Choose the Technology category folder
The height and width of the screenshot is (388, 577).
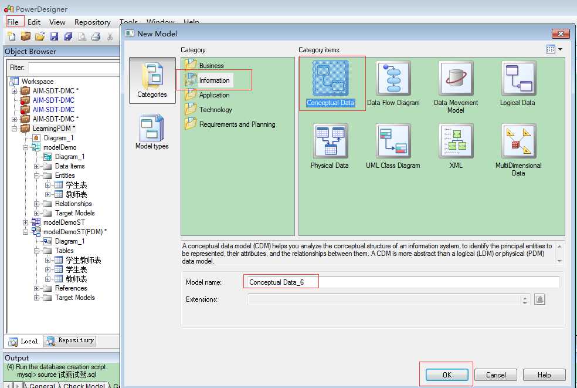(209, 109)
